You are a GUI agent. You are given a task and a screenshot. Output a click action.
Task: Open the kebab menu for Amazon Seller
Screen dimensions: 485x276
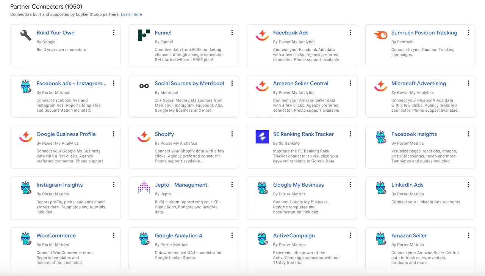[x=468, y=235]
